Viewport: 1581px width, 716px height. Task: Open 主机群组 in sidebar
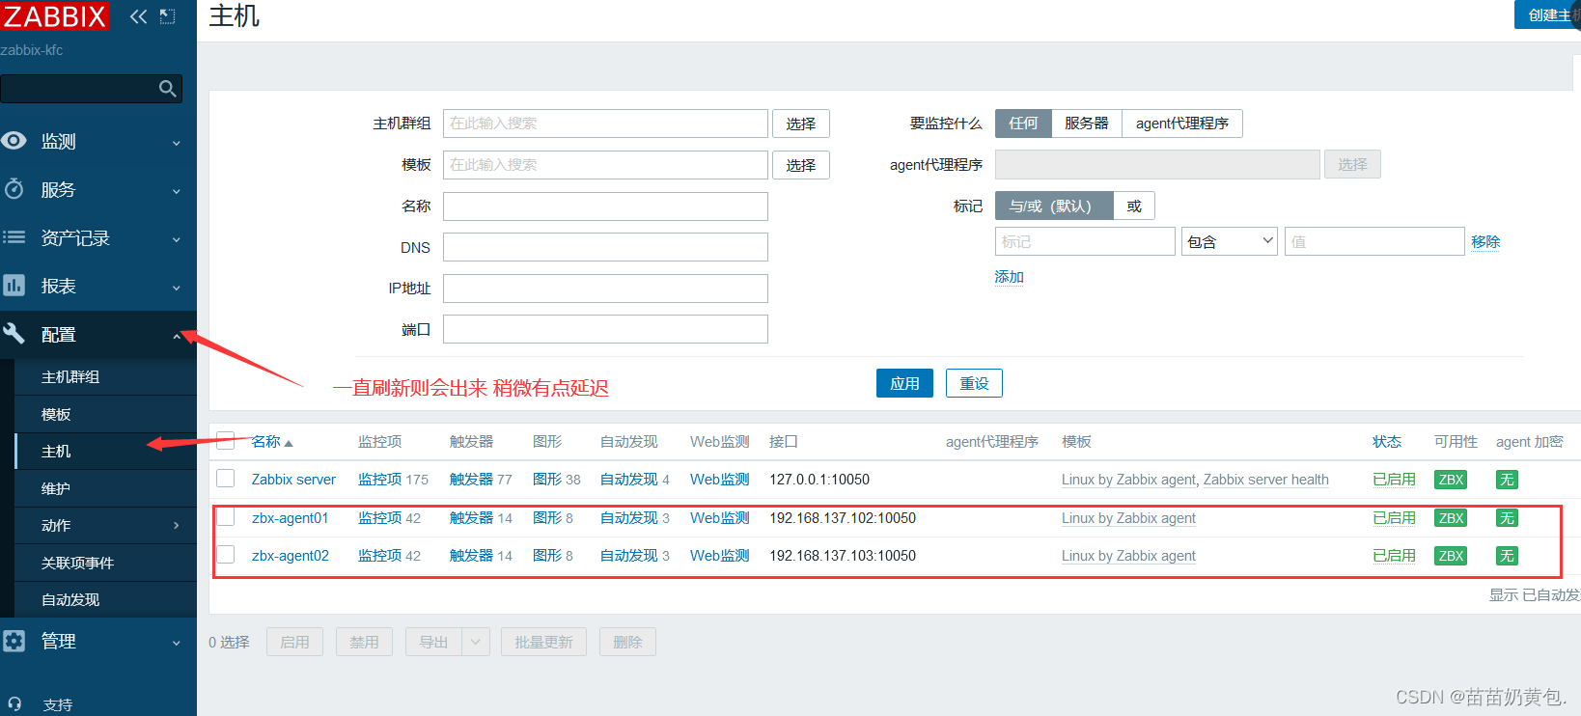tap(106, 377)
